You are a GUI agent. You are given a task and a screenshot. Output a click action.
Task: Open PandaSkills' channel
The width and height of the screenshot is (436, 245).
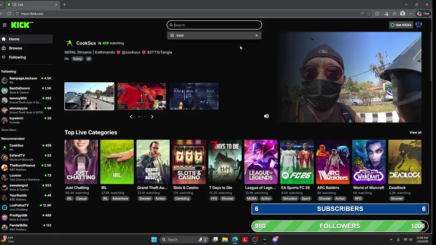point(26,227)
